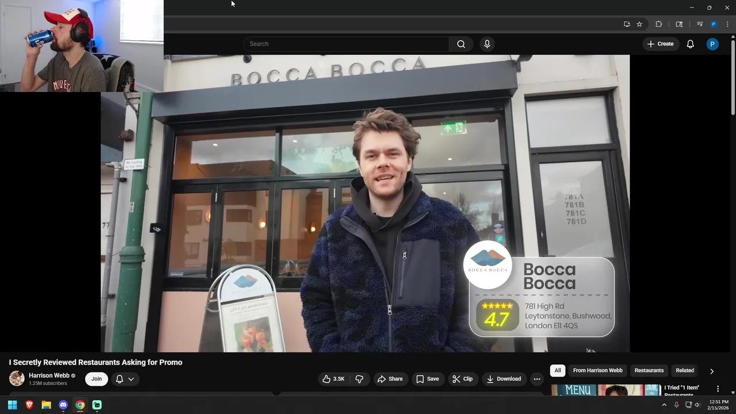This screenshot has width=736, height=414.
Task: Open teal app icon in taskbar
Action: point(97,405)
